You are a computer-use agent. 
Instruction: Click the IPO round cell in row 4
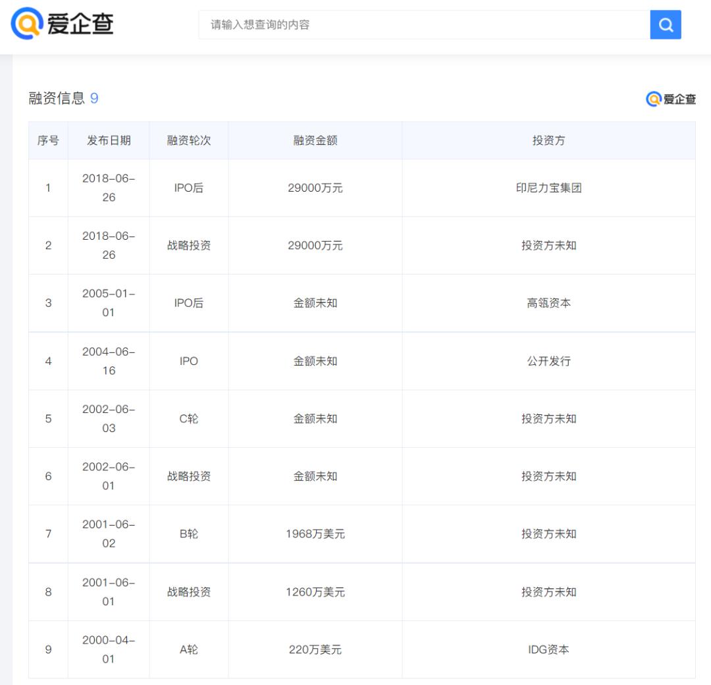coord(189,361)
